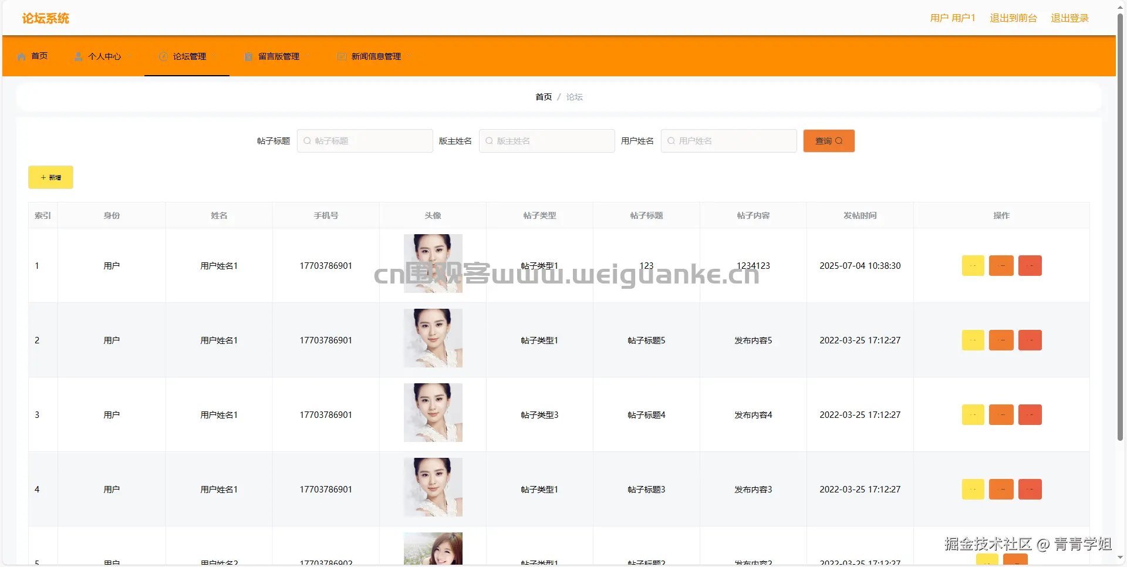The height and width of the screenshot is (567, 1127).
Task: Click the red action button for 帖子标题4
Action: pyautogui.click(x=1030, y=415)
